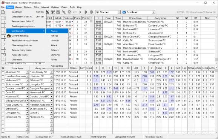Tick the checkbox for Celtic FC vs Kilmarnock FC

tap(3, 93)
